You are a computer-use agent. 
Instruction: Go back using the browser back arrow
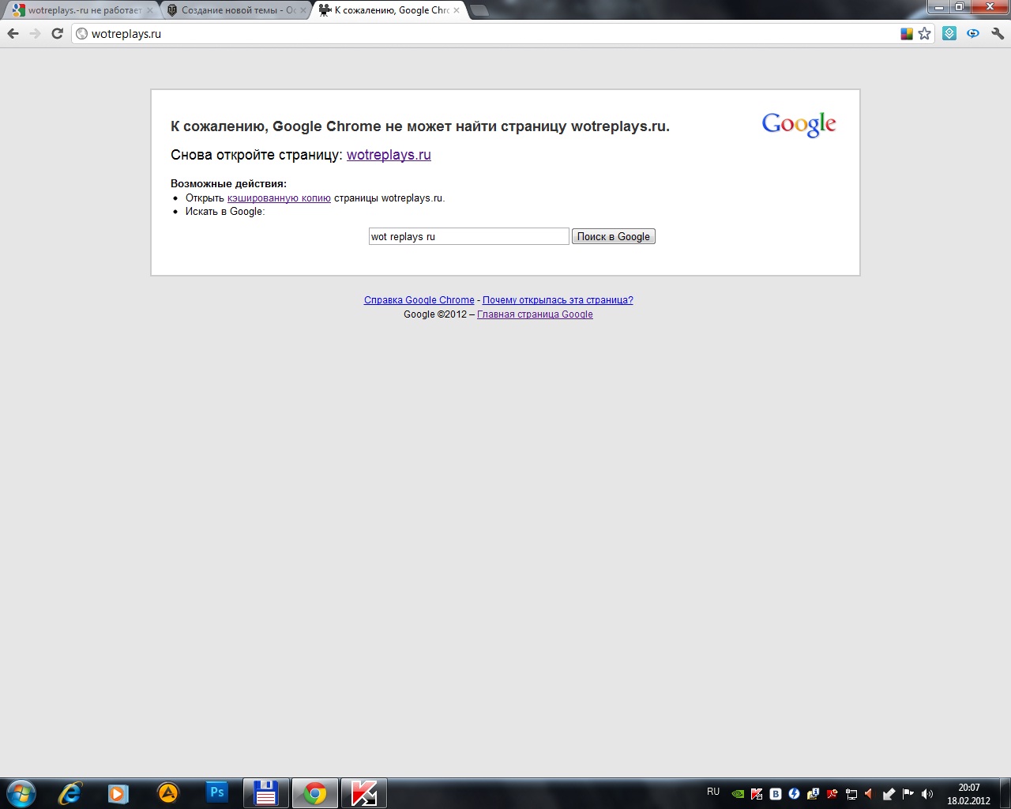pyautogui.click(x=13, y=33)
